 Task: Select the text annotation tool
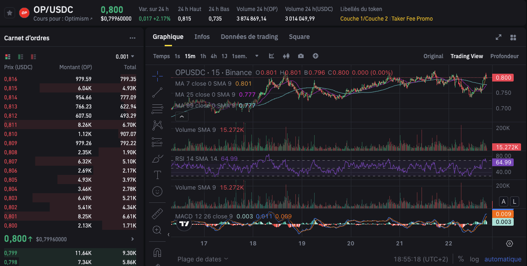coord(157,175)
